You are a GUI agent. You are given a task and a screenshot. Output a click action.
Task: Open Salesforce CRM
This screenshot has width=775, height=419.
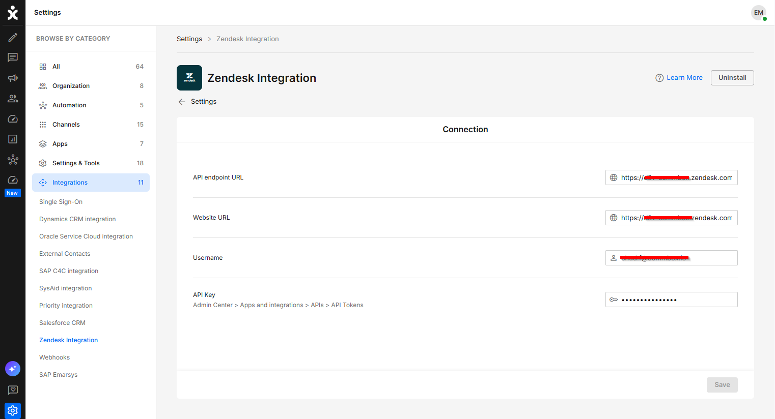point(62,323)
